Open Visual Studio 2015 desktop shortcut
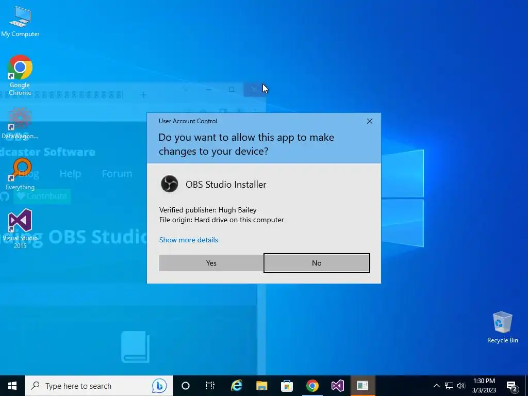Screen dimensions: 528x396 tap(20, 228)
